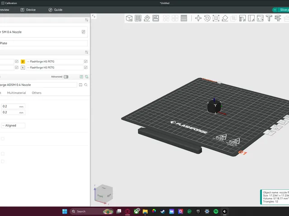This screenshot has height=216, width=289.
Task: Edit filament 2 Flashforge HS PETG preset
Action: 86,61
